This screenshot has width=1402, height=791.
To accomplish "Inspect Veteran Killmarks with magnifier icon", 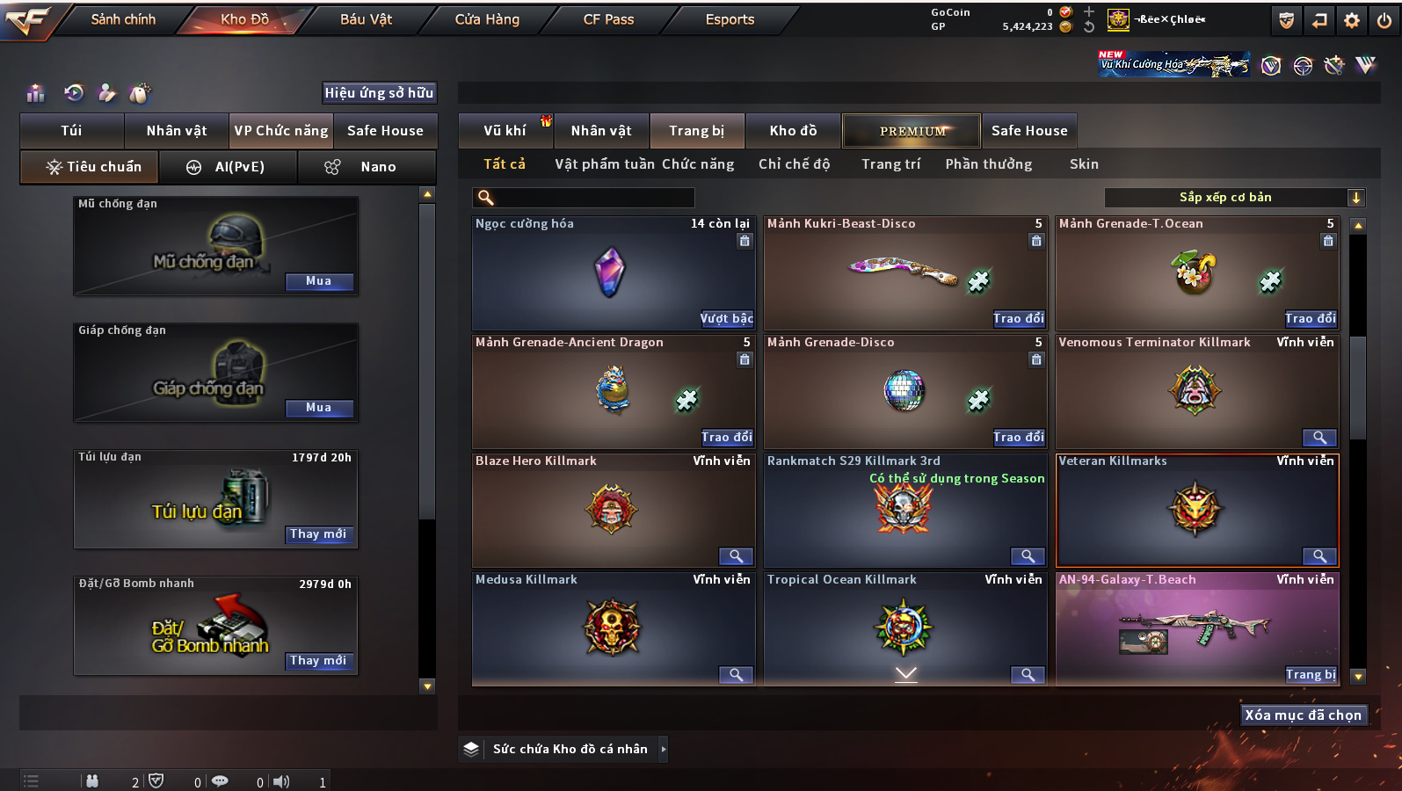I will click(x=1319, y=556).
